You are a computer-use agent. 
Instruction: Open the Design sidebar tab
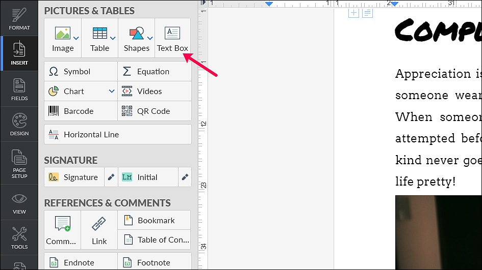click(19, 124)
